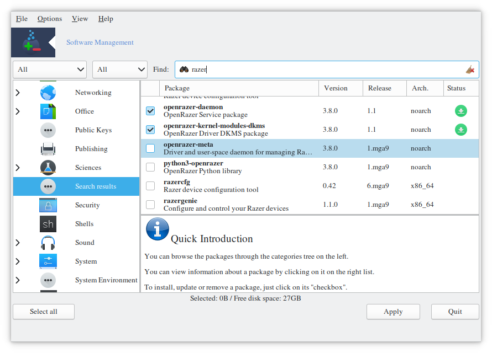The image size is (492, 353).
Task: Click the Networking globe icon
Action: tap(48, 93)
